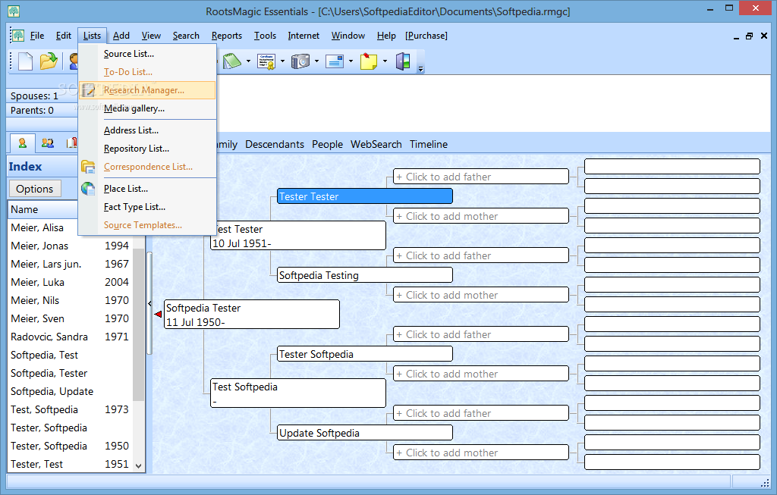
Task: Choose To-Do List menu entry
Action: point(147,72)
